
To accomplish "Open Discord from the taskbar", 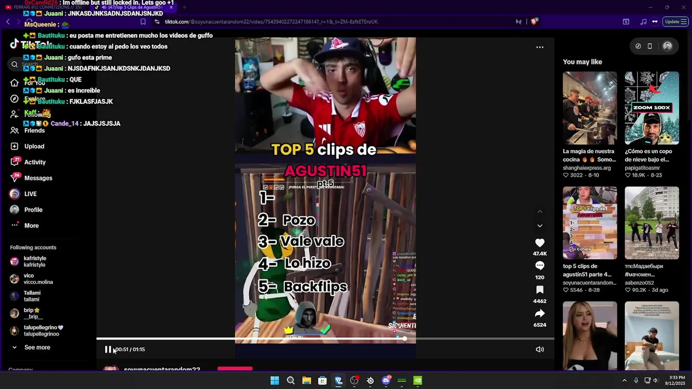I will pos(386,380).
